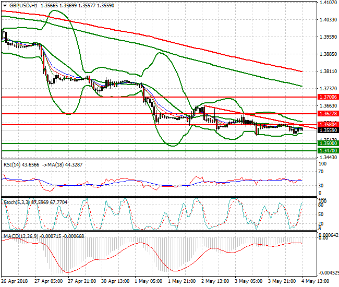Click the black current price label 1.35590
Viewport: 339px width, 287px height.
click(x=328, y=130)
